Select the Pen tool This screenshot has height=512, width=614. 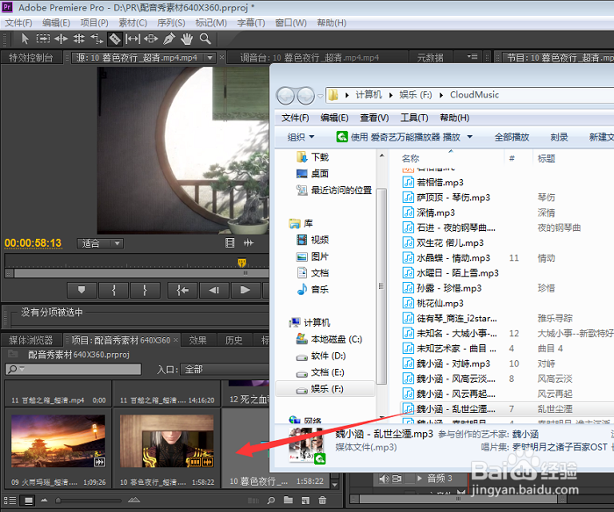coord(169,39)
